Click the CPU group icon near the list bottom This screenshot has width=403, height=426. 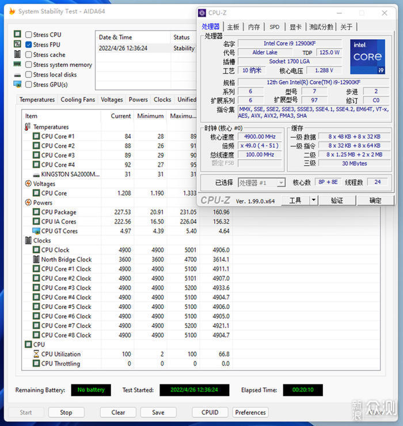pyautogui.click(x=28, y=344)
